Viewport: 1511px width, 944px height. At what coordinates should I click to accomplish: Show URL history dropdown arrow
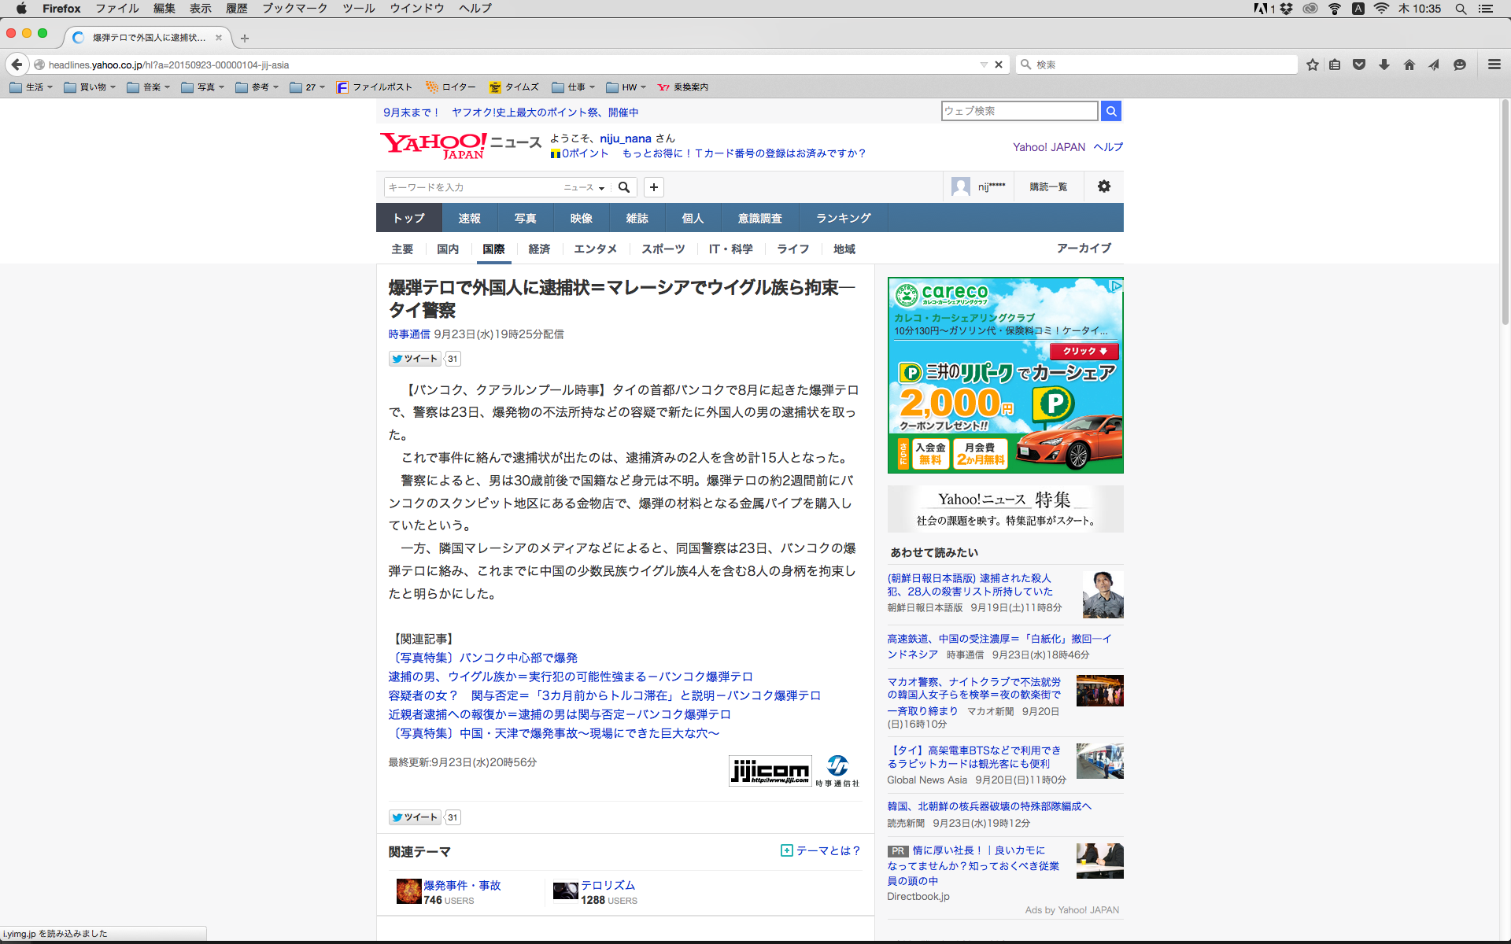pos(984,65)
